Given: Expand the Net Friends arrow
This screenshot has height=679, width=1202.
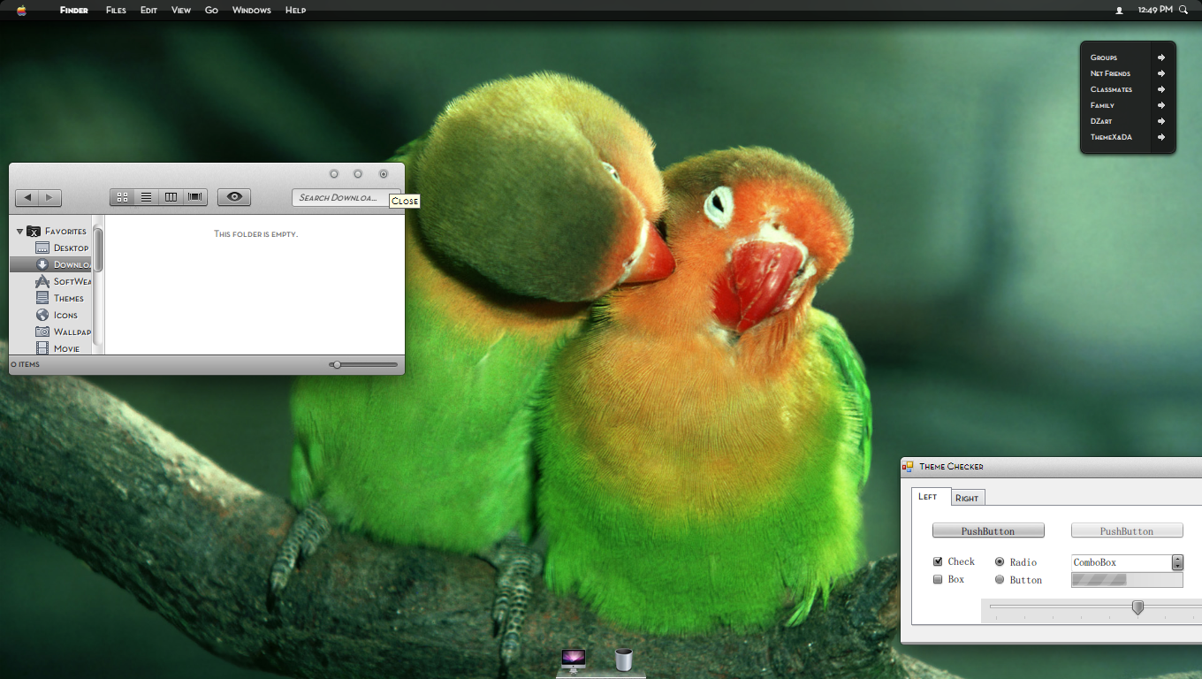Looking at the screenshot, I should (x=1161, y=73).
